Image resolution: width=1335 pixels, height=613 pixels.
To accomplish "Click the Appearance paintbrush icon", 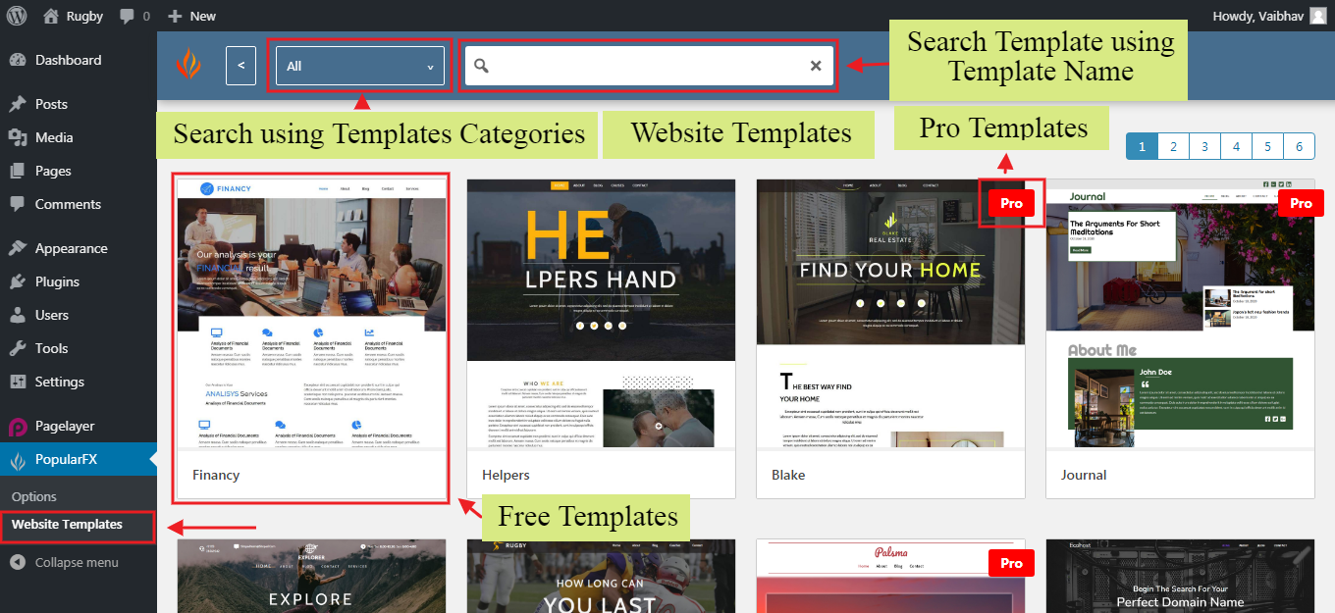I will [x=17, y=248].
